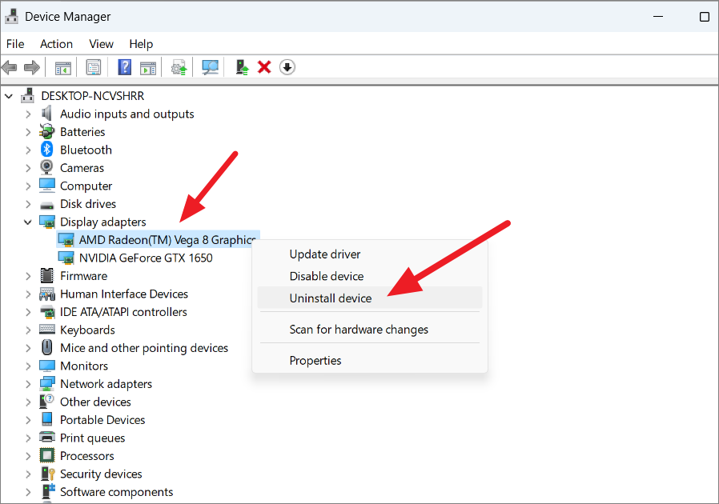Open the Help menu
This screenshot has height=504, width=719.
[141, 44]
